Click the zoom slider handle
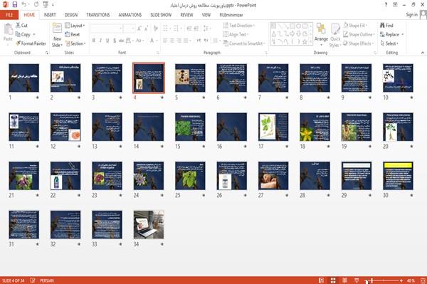427x284 pixels. [x=372, y=280]
